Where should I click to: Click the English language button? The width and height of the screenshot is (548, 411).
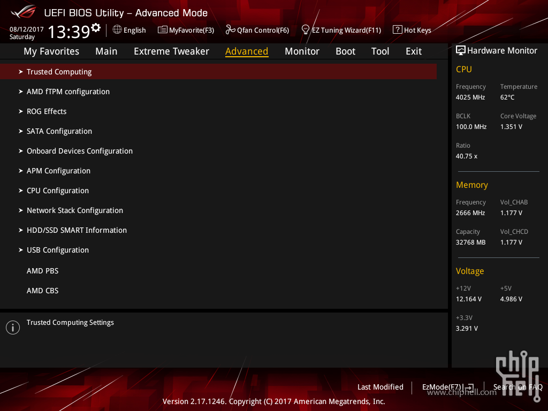coord(130,30)
